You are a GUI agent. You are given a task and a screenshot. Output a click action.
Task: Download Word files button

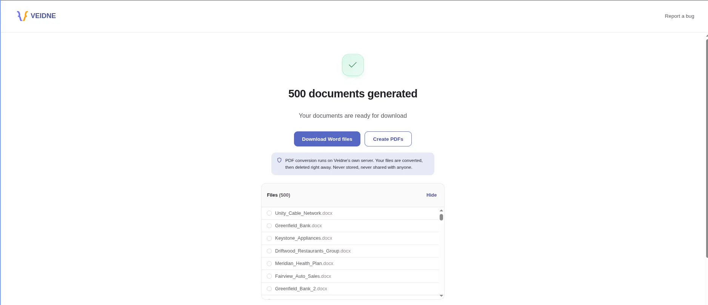tap(327, 139)
